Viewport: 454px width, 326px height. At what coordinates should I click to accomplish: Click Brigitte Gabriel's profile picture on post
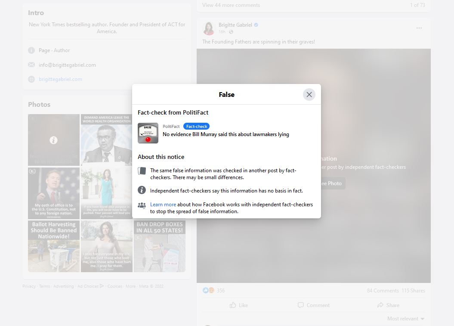tap(209, 28)
